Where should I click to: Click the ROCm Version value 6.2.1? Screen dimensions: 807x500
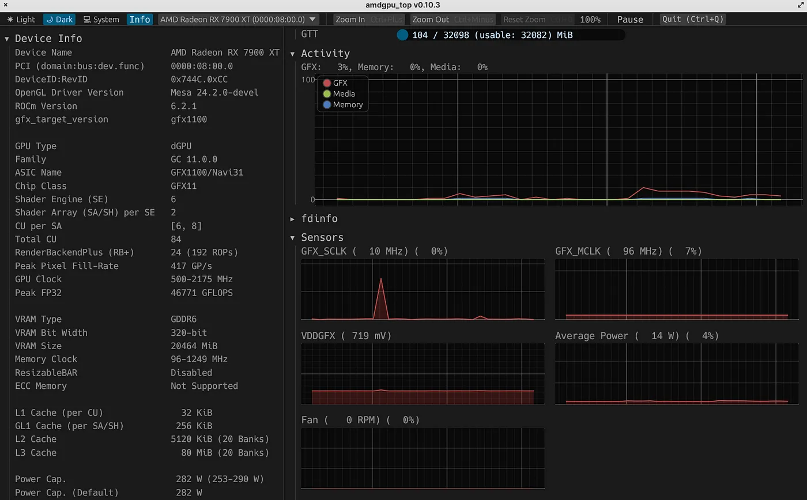point(183,106)
